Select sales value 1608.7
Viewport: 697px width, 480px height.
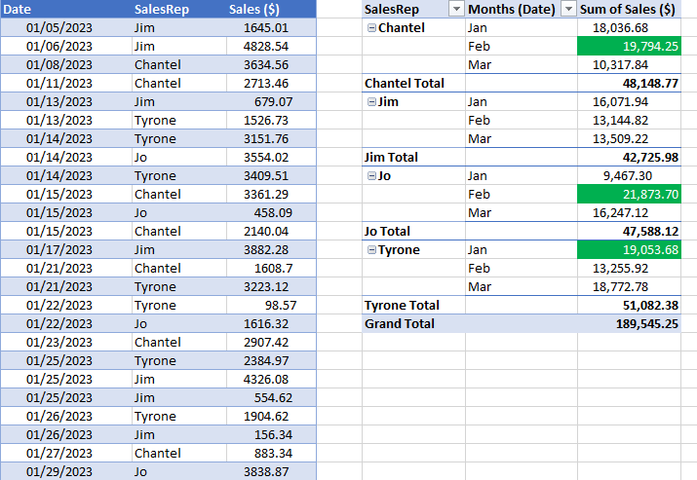pyautogui.click(x=271, y=268)
